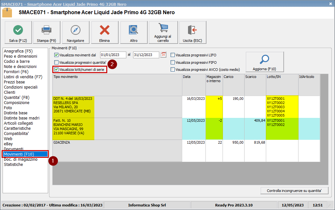This screenshot has height=210, width=335.
Task: Enable Visualizza progressivi LIFO checkbox
Action: tap(173, 55)
